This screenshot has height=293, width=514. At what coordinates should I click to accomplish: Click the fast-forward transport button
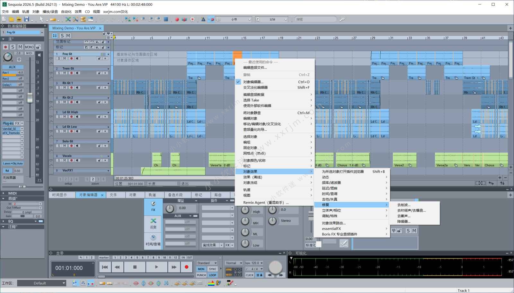click(174, 267)
